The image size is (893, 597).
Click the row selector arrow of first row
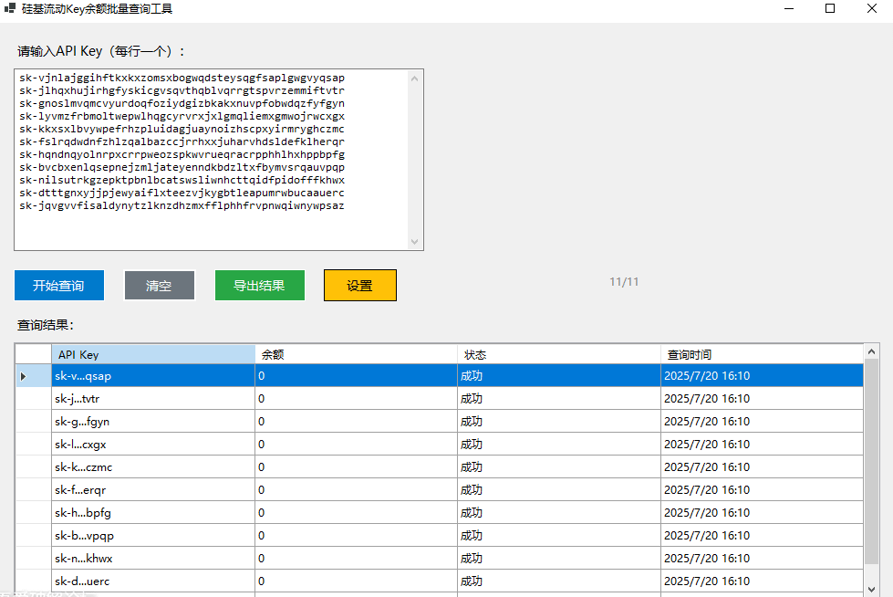coord(24,376)
